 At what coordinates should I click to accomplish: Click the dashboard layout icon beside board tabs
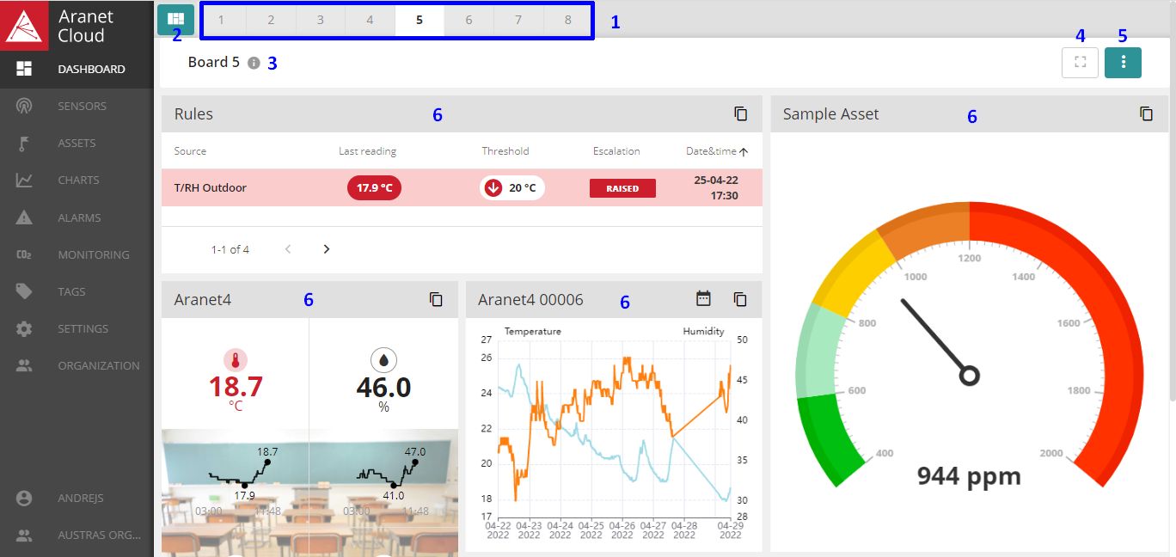[x=175, y=19]
